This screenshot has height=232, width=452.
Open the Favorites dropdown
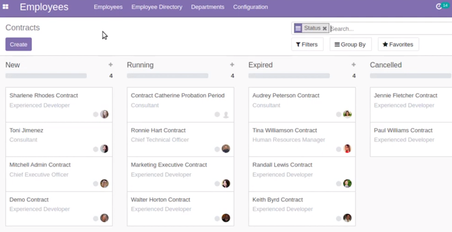[398, 44]
